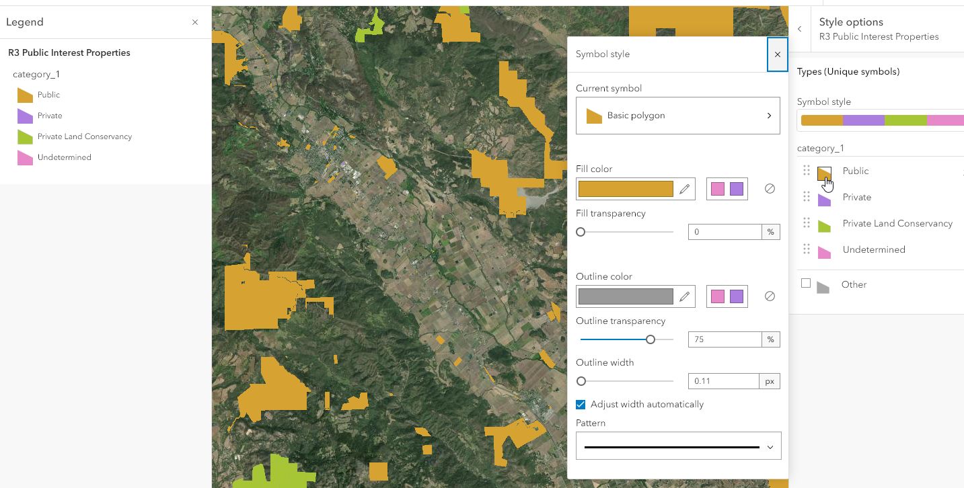Viewport: 964px width, 488px height.
Task: Close the Symbol style popup
Action: (778, 54)
